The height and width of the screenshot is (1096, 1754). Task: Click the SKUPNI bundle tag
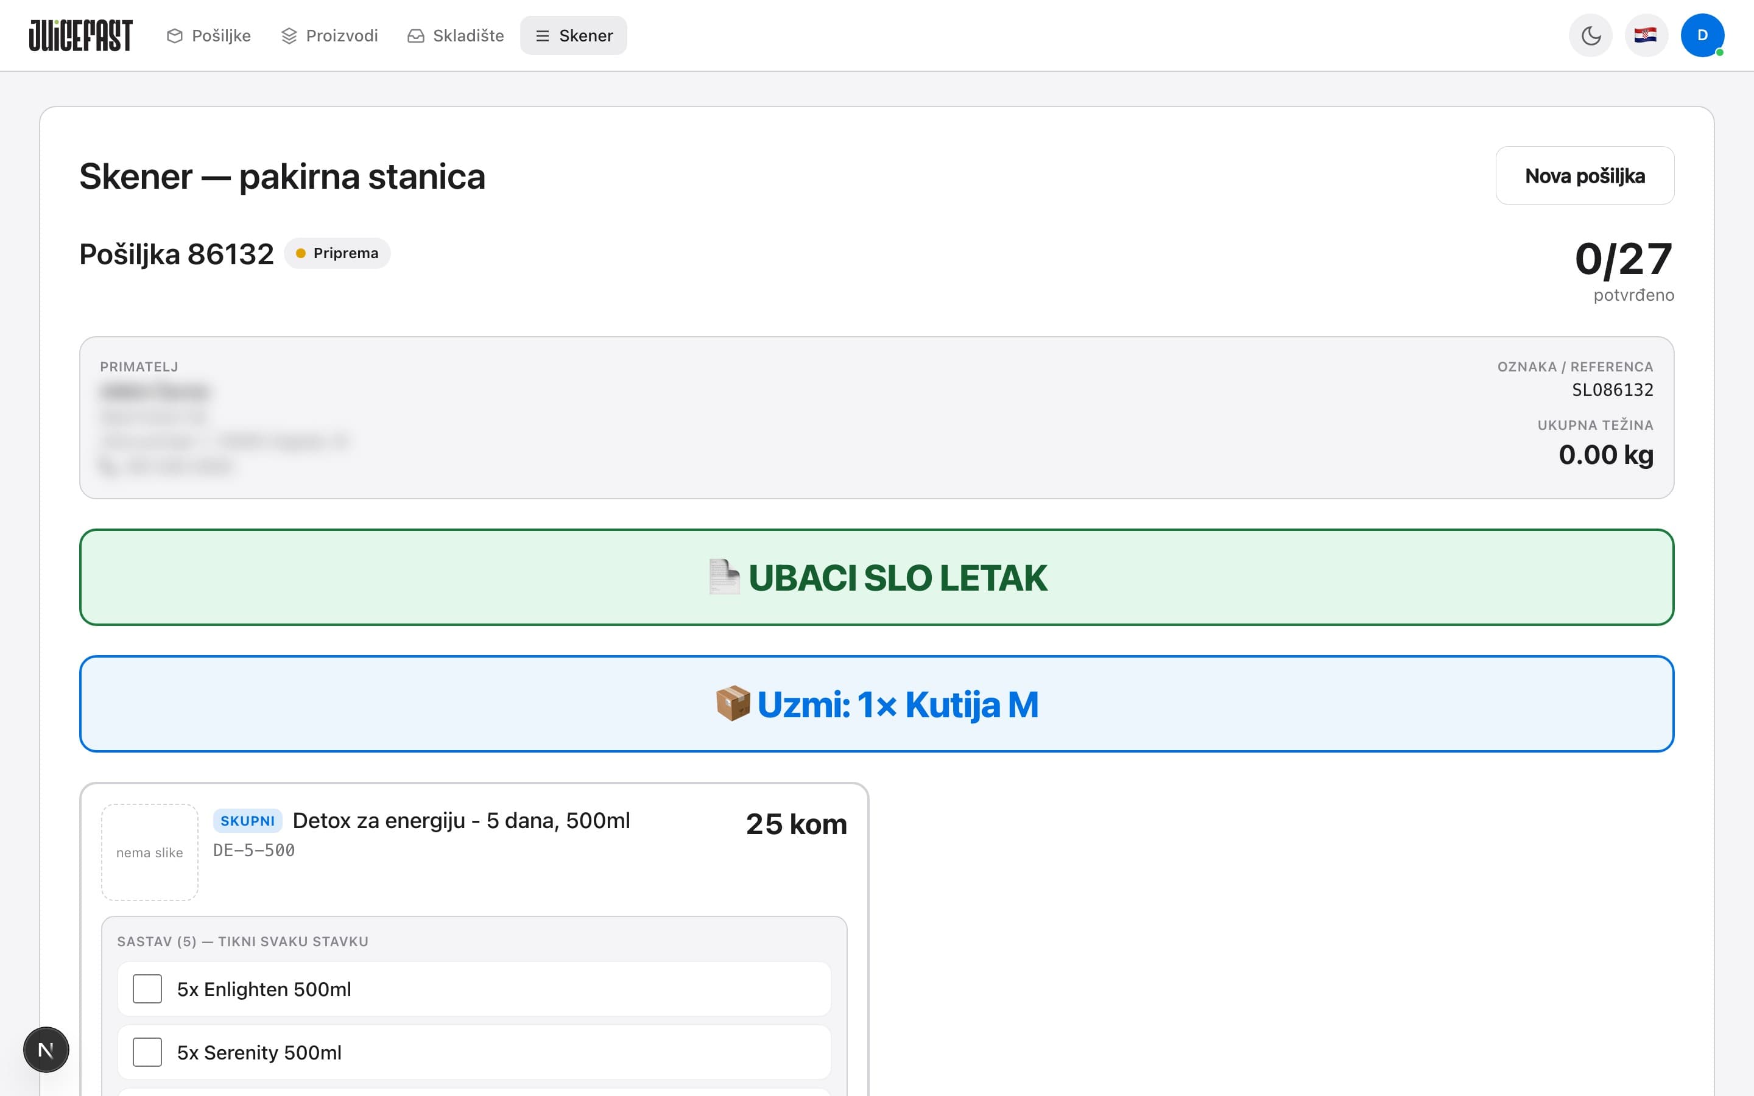point(248,821)
